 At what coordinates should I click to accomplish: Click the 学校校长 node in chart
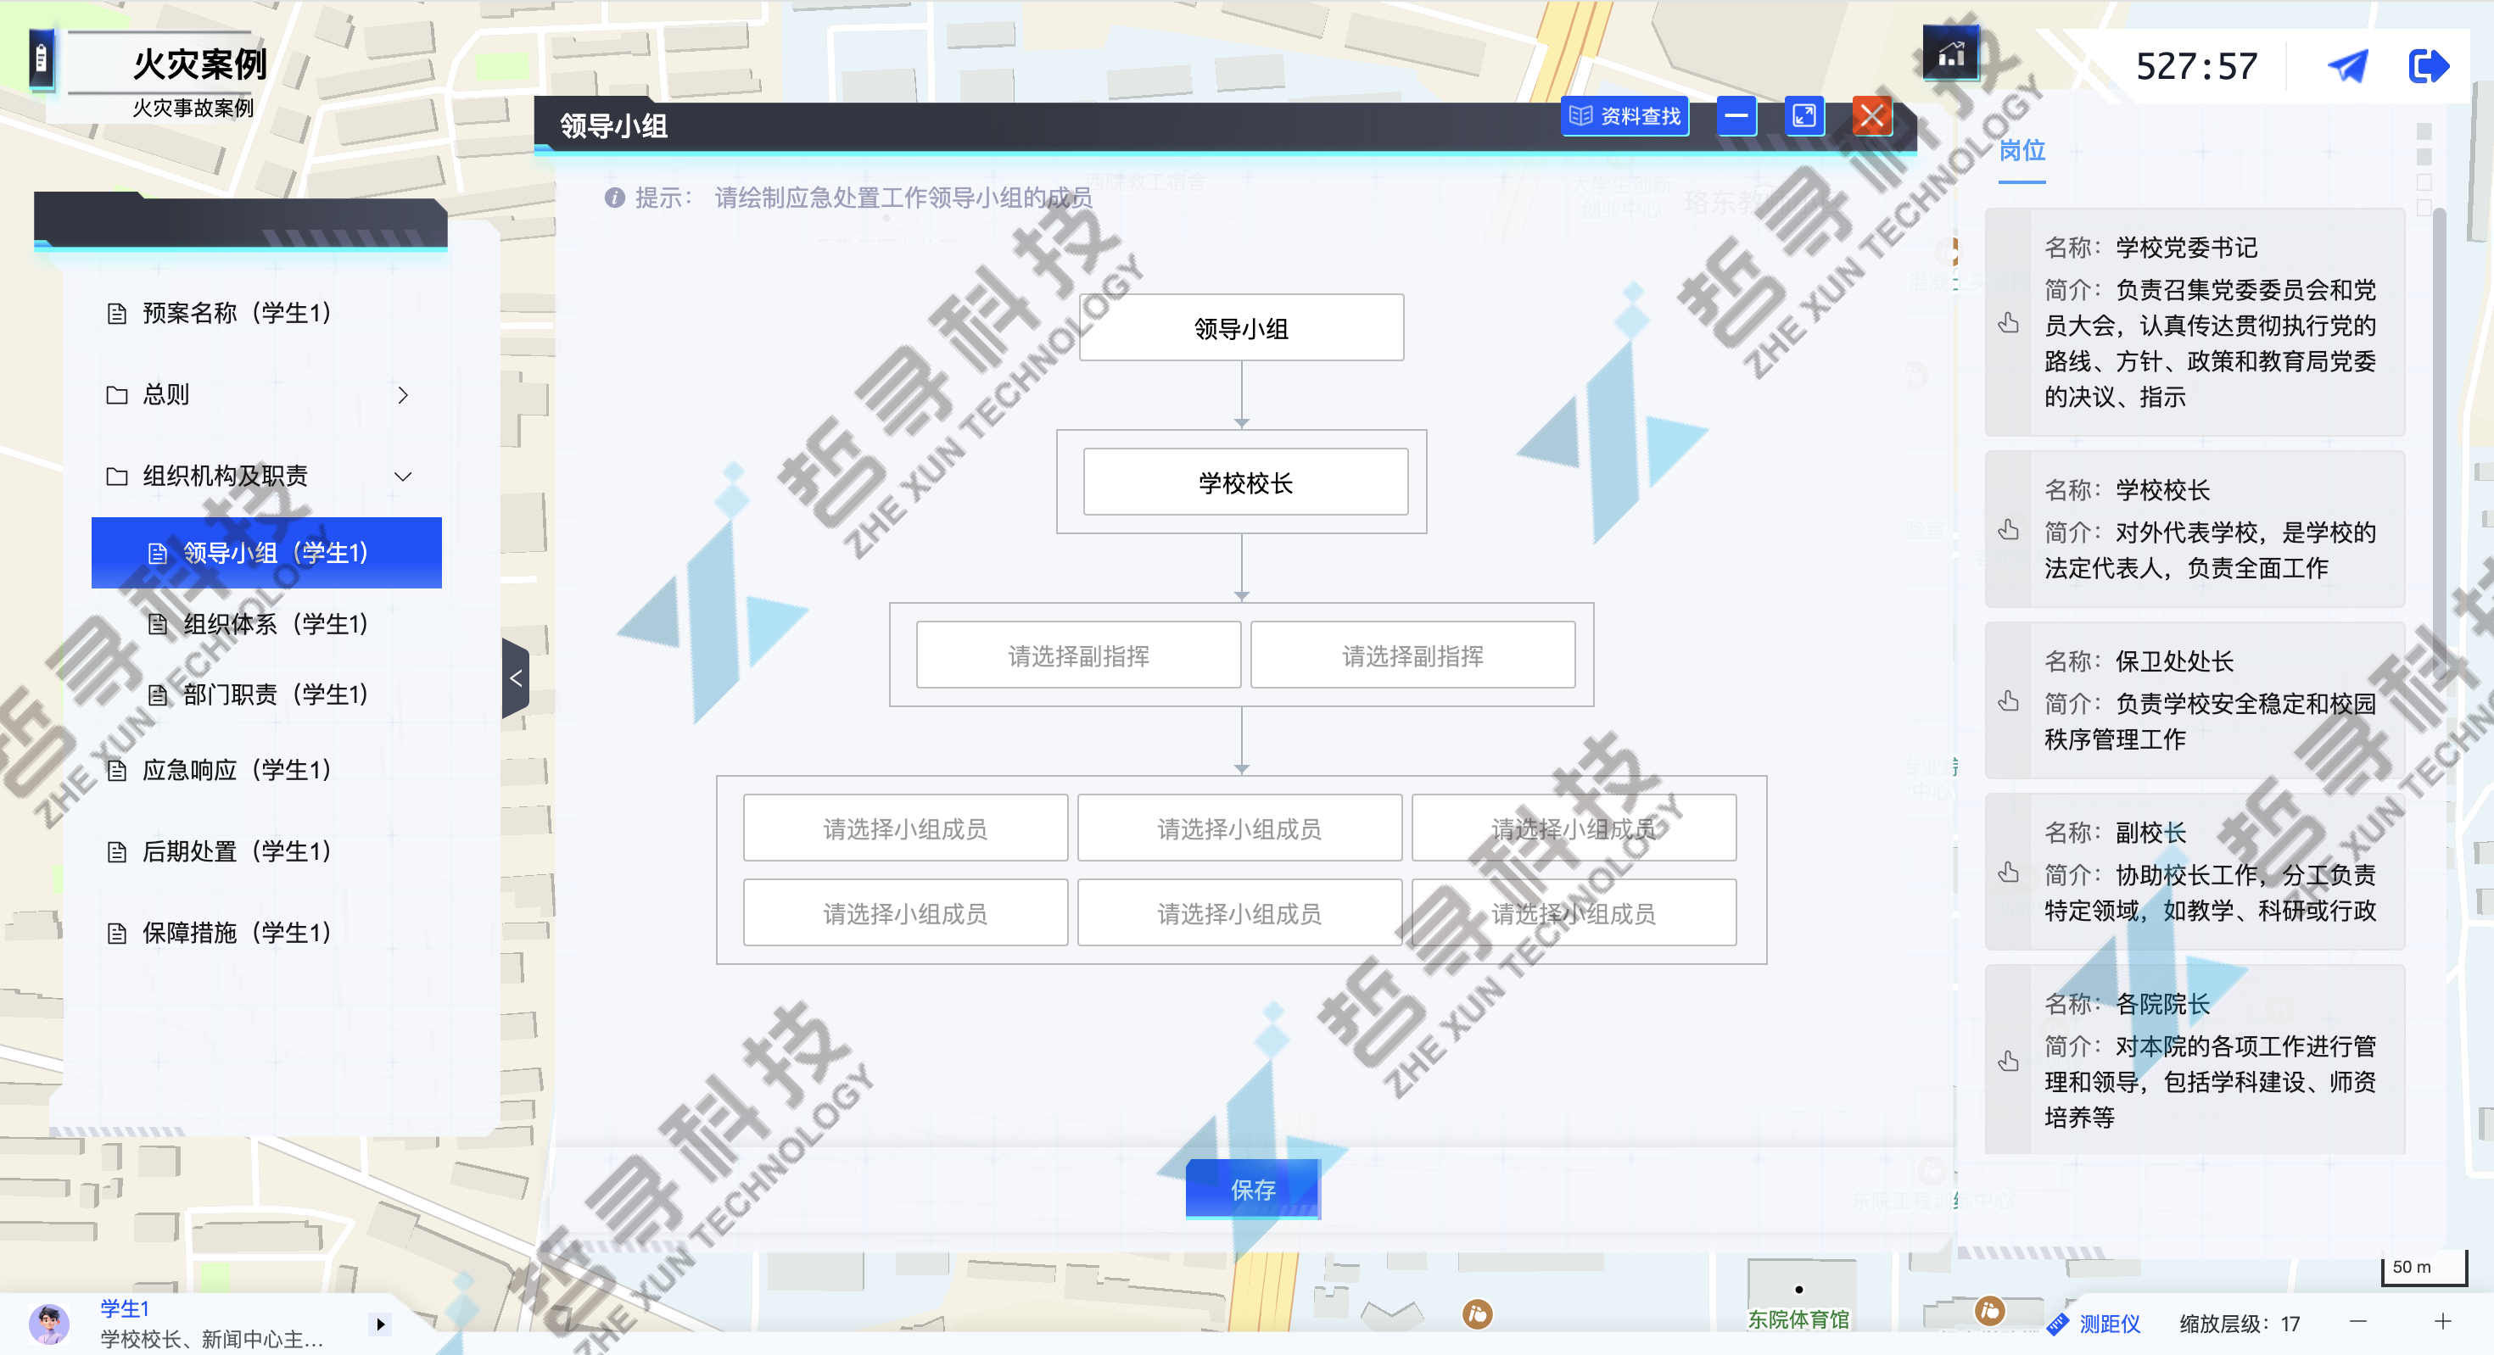point(1245,482)
